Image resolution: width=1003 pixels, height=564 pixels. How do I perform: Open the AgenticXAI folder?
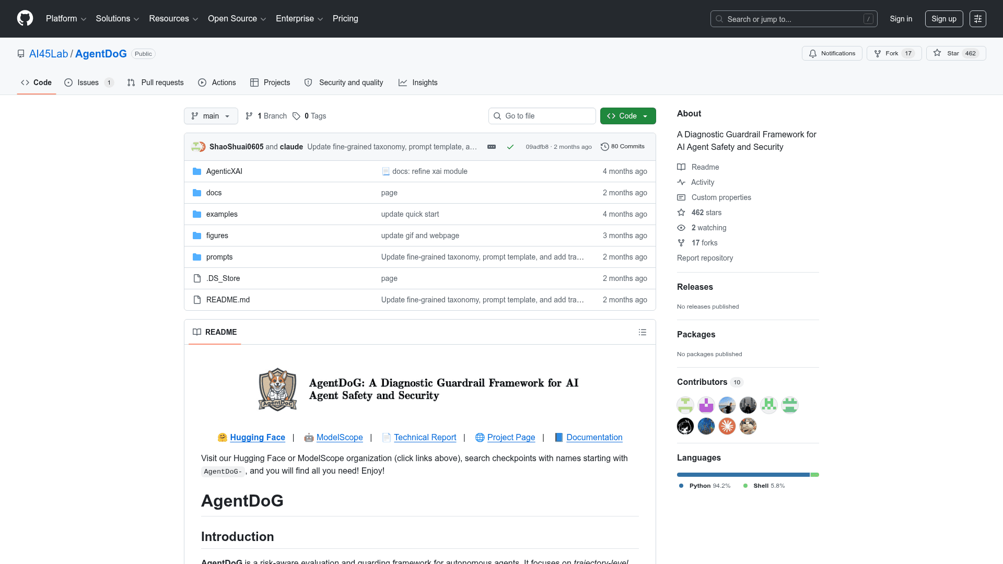coord(224,171)
